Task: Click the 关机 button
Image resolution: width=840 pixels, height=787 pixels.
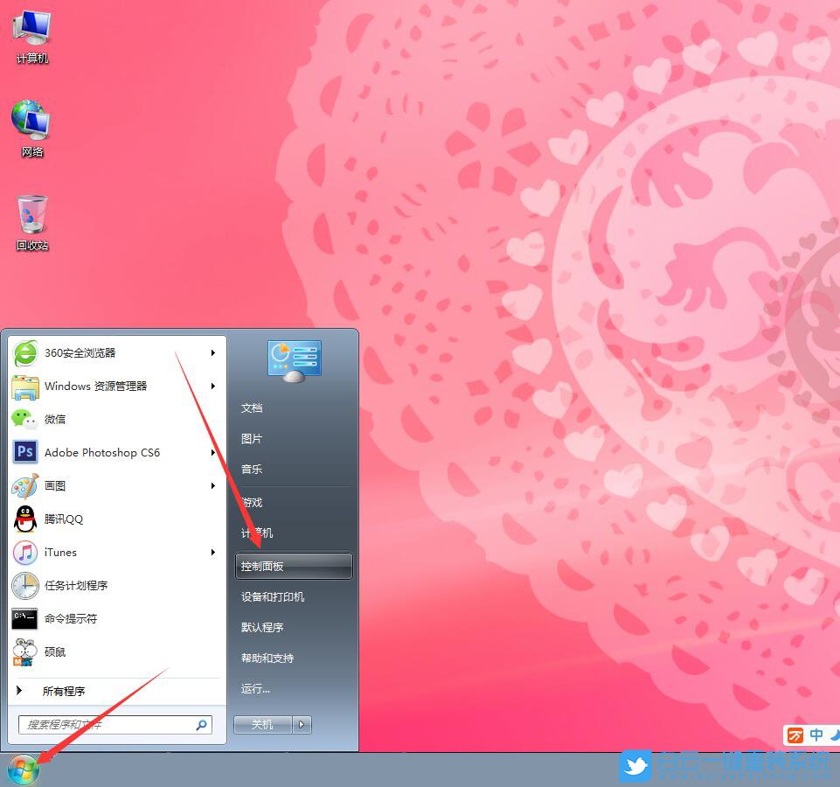Action: 261,724
